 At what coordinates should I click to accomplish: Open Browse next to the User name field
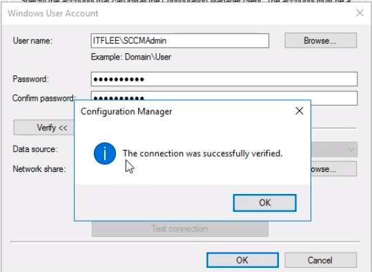point(320,41)
